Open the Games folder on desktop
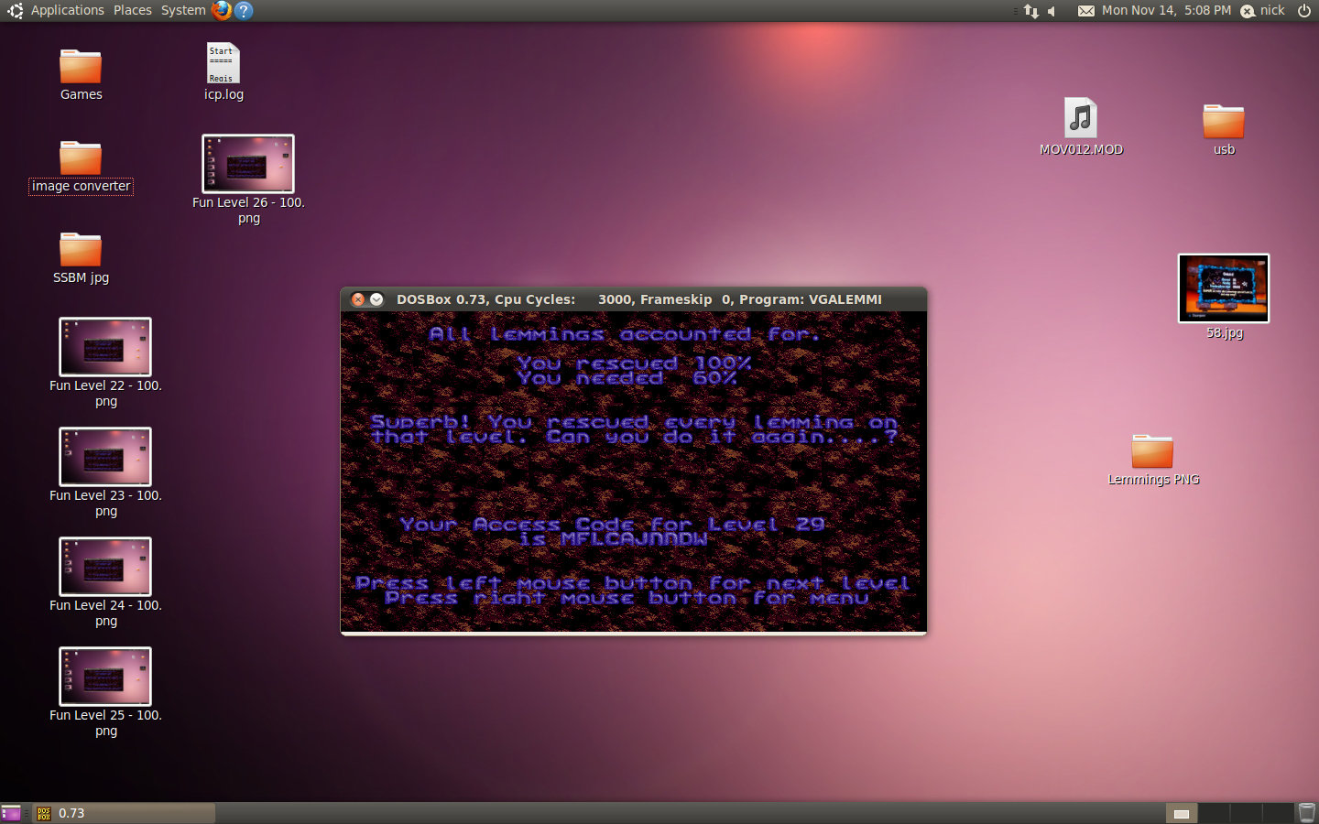This screenshot has height=824, width=1319. tap(81, 68)
